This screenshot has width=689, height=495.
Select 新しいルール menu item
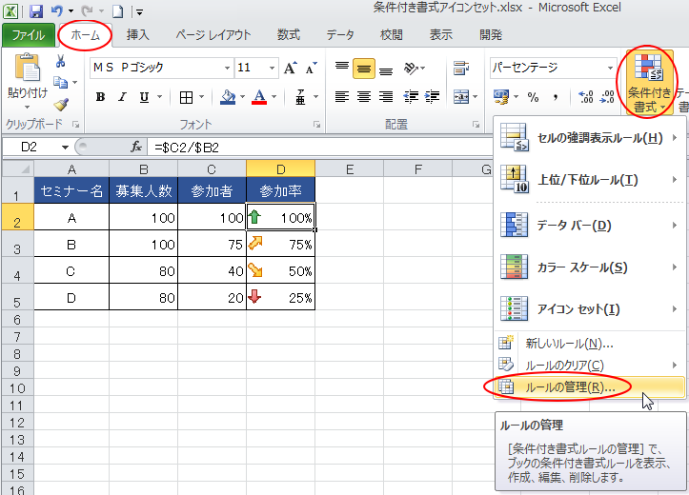click(x=589, y=343)
